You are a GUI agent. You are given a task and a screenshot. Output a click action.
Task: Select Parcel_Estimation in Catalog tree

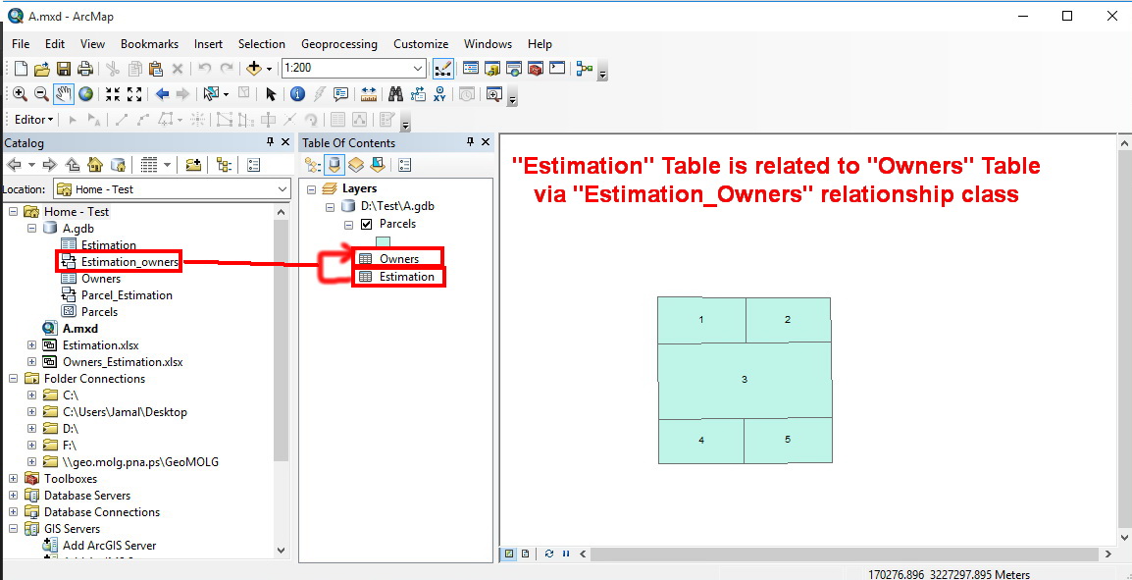(x=127, y=294)
